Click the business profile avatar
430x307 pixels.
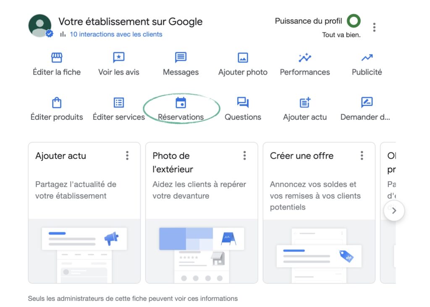click(40, 26)
